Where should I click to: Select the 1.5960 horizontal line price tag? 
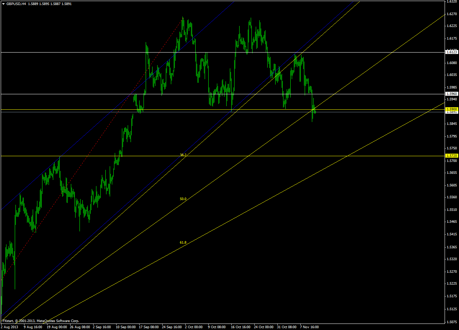pos(452,94)
